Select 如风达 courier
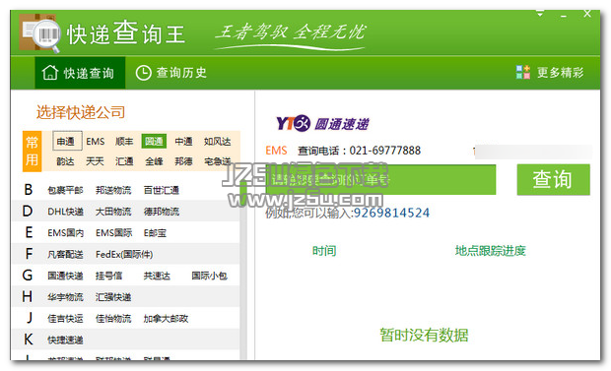Viewport: 611px width, 371px height. (x=218, y=142)
